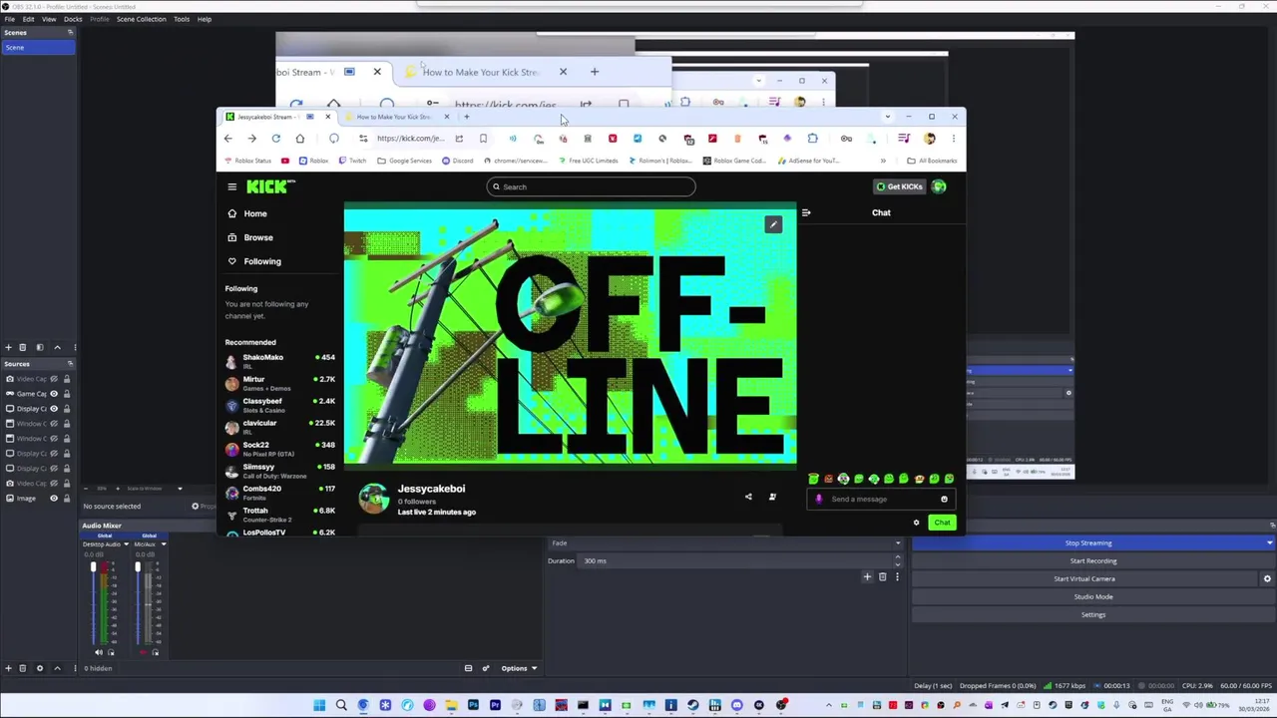Expand hidden bookmarks overflow arrows
This screenshot has height=718, width=1277.
click(x=882, y=161)
